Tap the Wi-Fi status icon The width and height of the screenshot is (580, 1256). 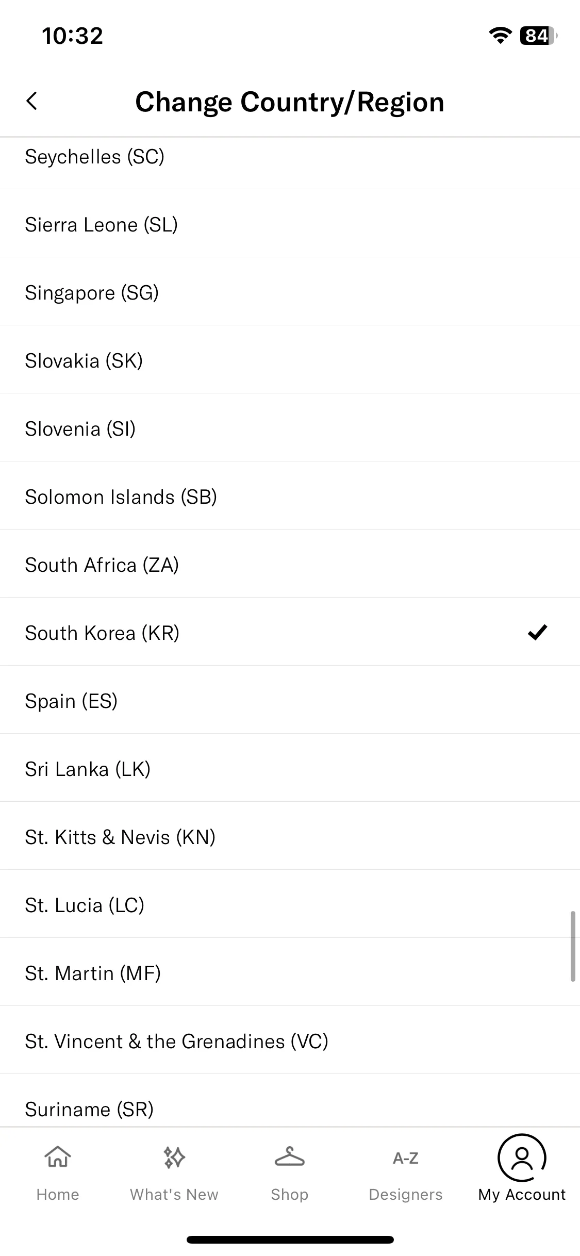point(500,35)
